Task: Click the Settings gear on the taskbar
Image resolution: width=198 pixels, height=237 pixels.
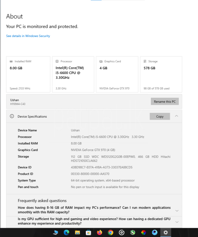Action: [x=165, y=233]
